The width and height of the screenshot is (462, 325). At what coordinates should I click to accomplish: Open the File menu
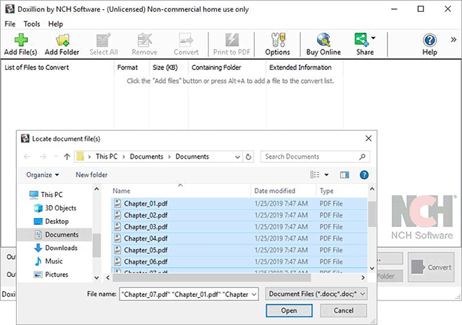(10, 24)
